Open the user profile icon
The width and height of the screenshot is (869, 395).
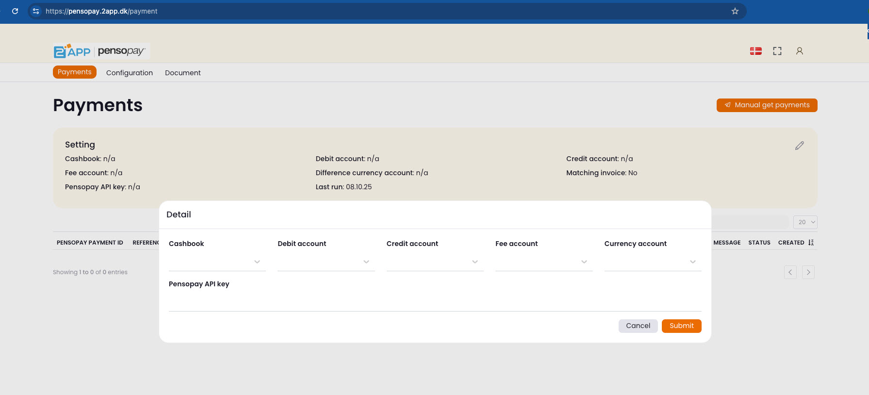coord(799,51)
